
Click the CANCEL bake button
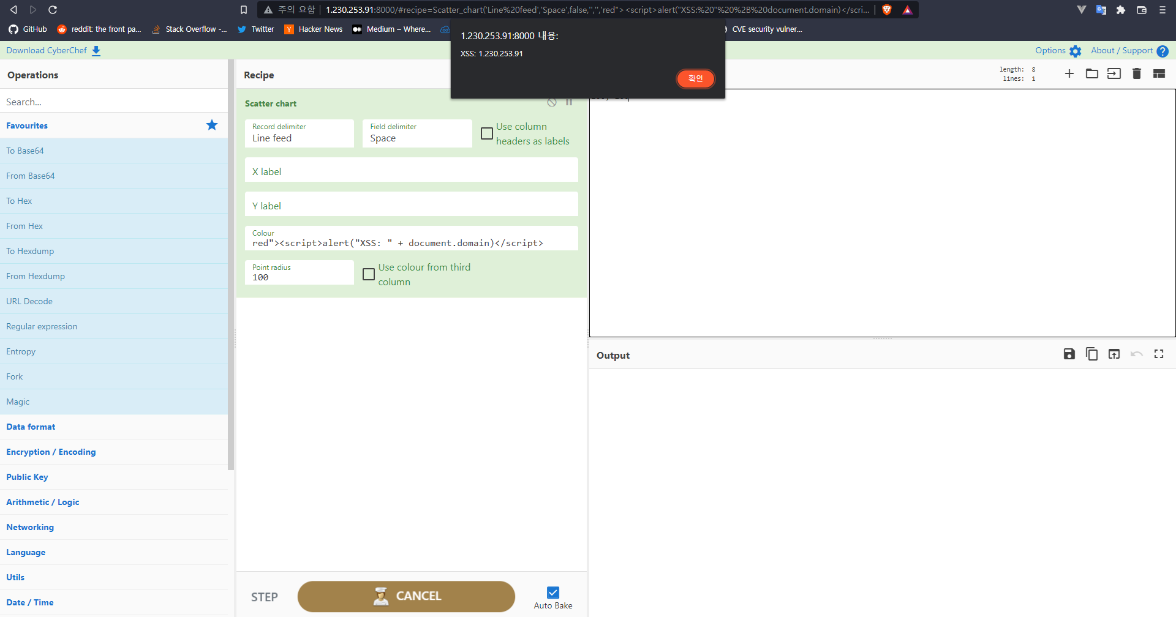pyautogui.click(x=406, y=596)
